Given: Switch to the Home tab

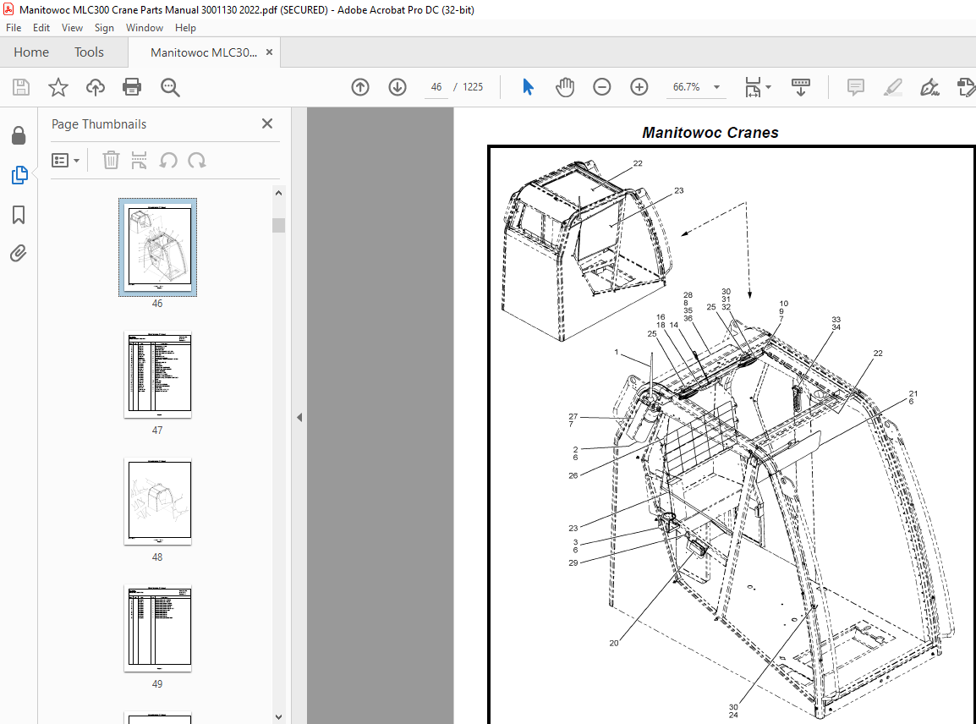Looking at the screenshot, I should 31,52.
